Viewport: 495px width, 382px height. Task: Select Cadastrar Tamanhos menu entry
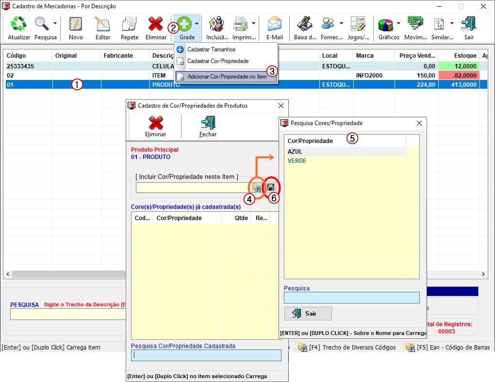[x=211, y=49]
